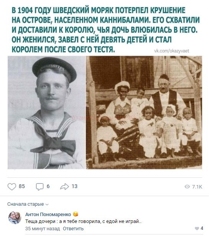
Task: Click the eye views counter icon
Action: click(x=187, y=187)
